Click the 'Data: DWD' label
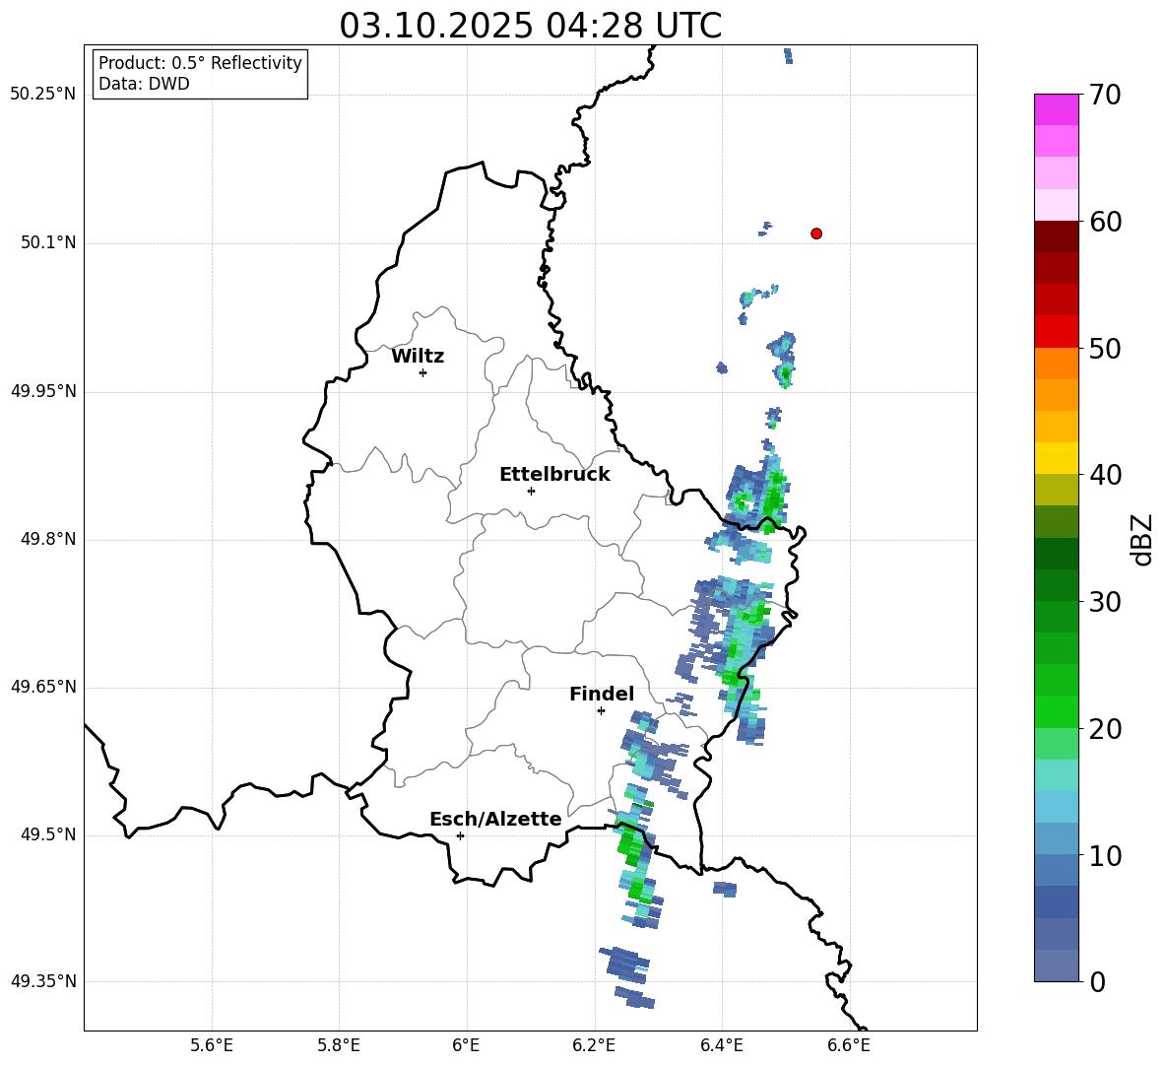 click(x=144, y=84)
